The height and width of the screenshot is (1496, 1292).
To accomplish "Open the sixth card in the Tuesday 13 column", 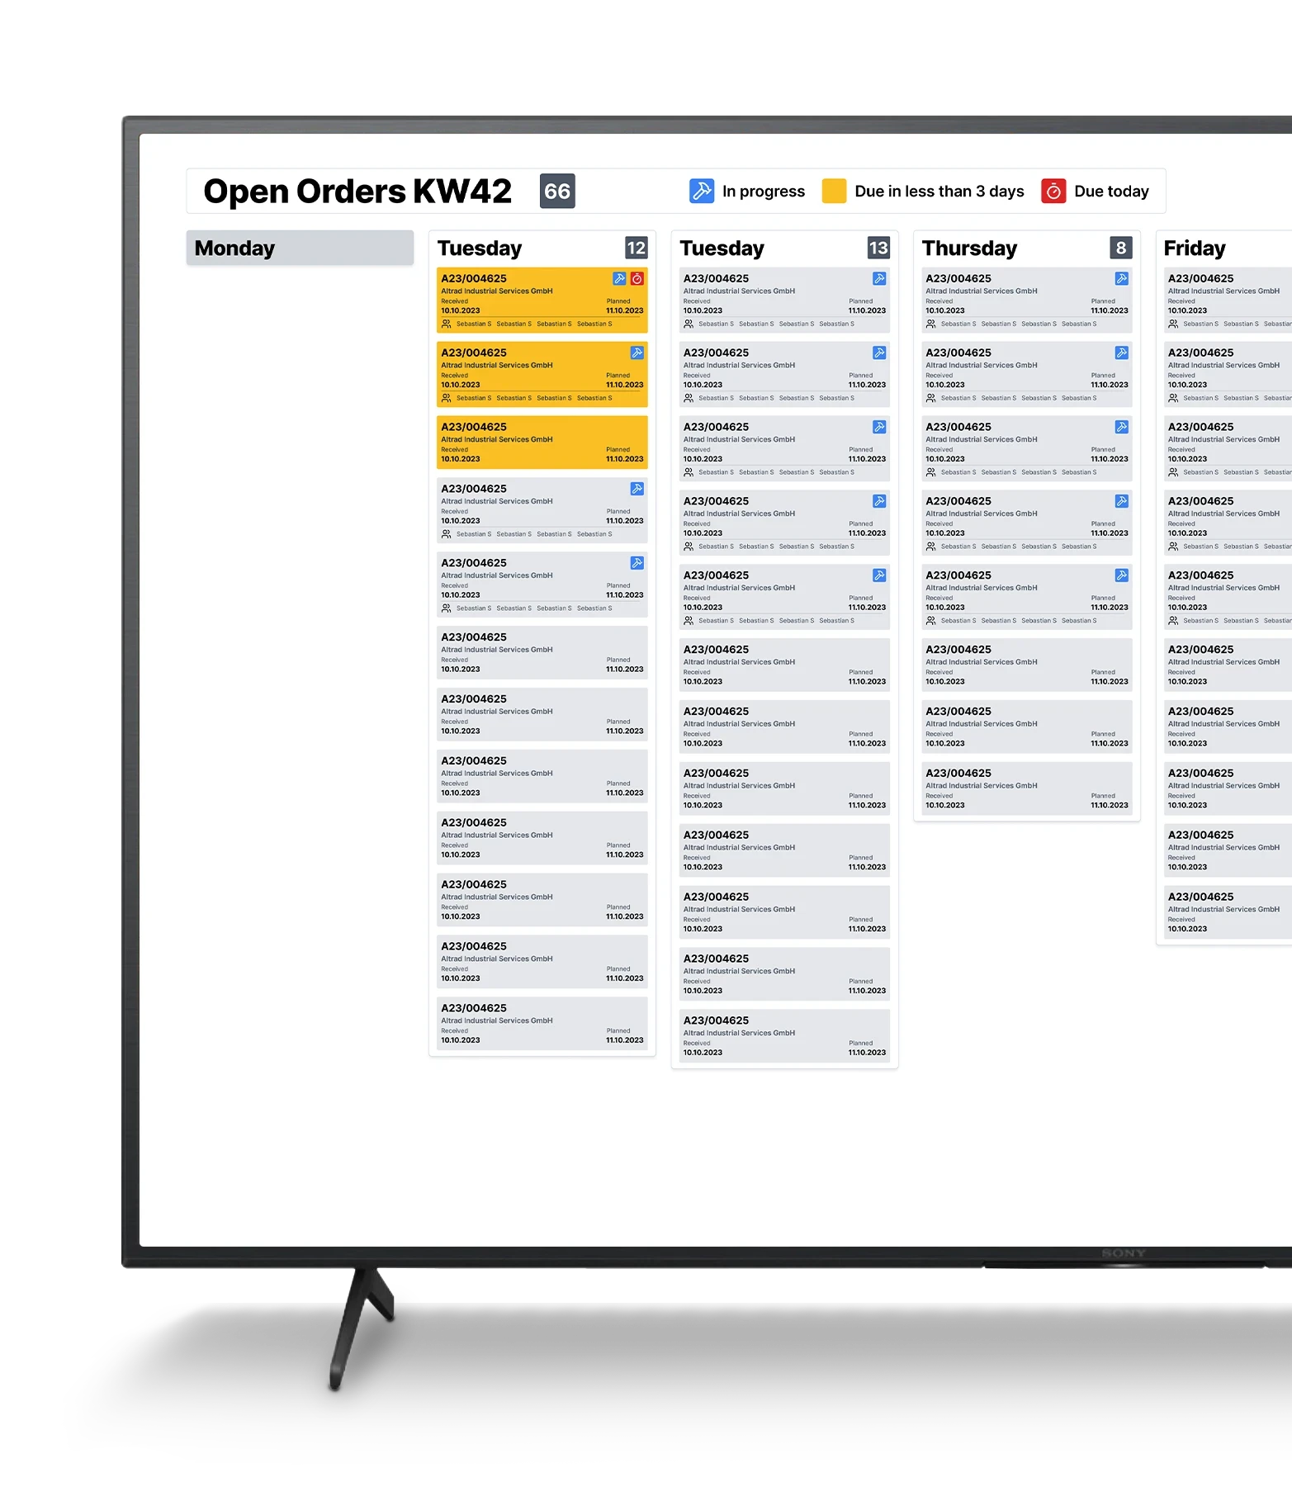I will click(784, 665).
